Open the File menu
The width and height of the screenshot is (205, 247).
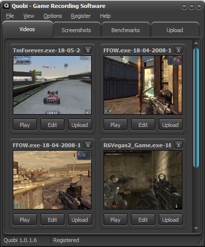pos(10,16)
